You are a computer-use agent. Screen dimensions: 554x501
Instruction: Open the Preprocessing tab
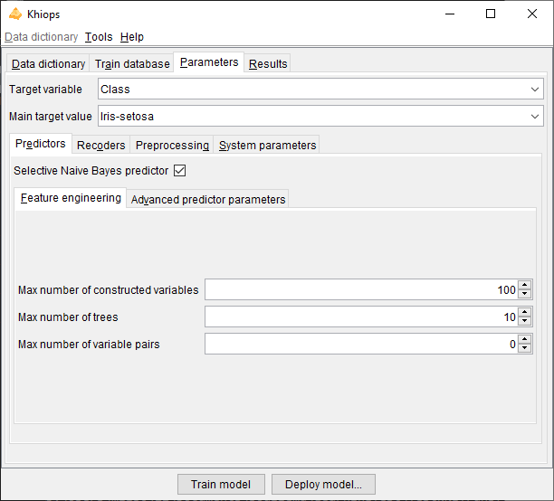172,146
